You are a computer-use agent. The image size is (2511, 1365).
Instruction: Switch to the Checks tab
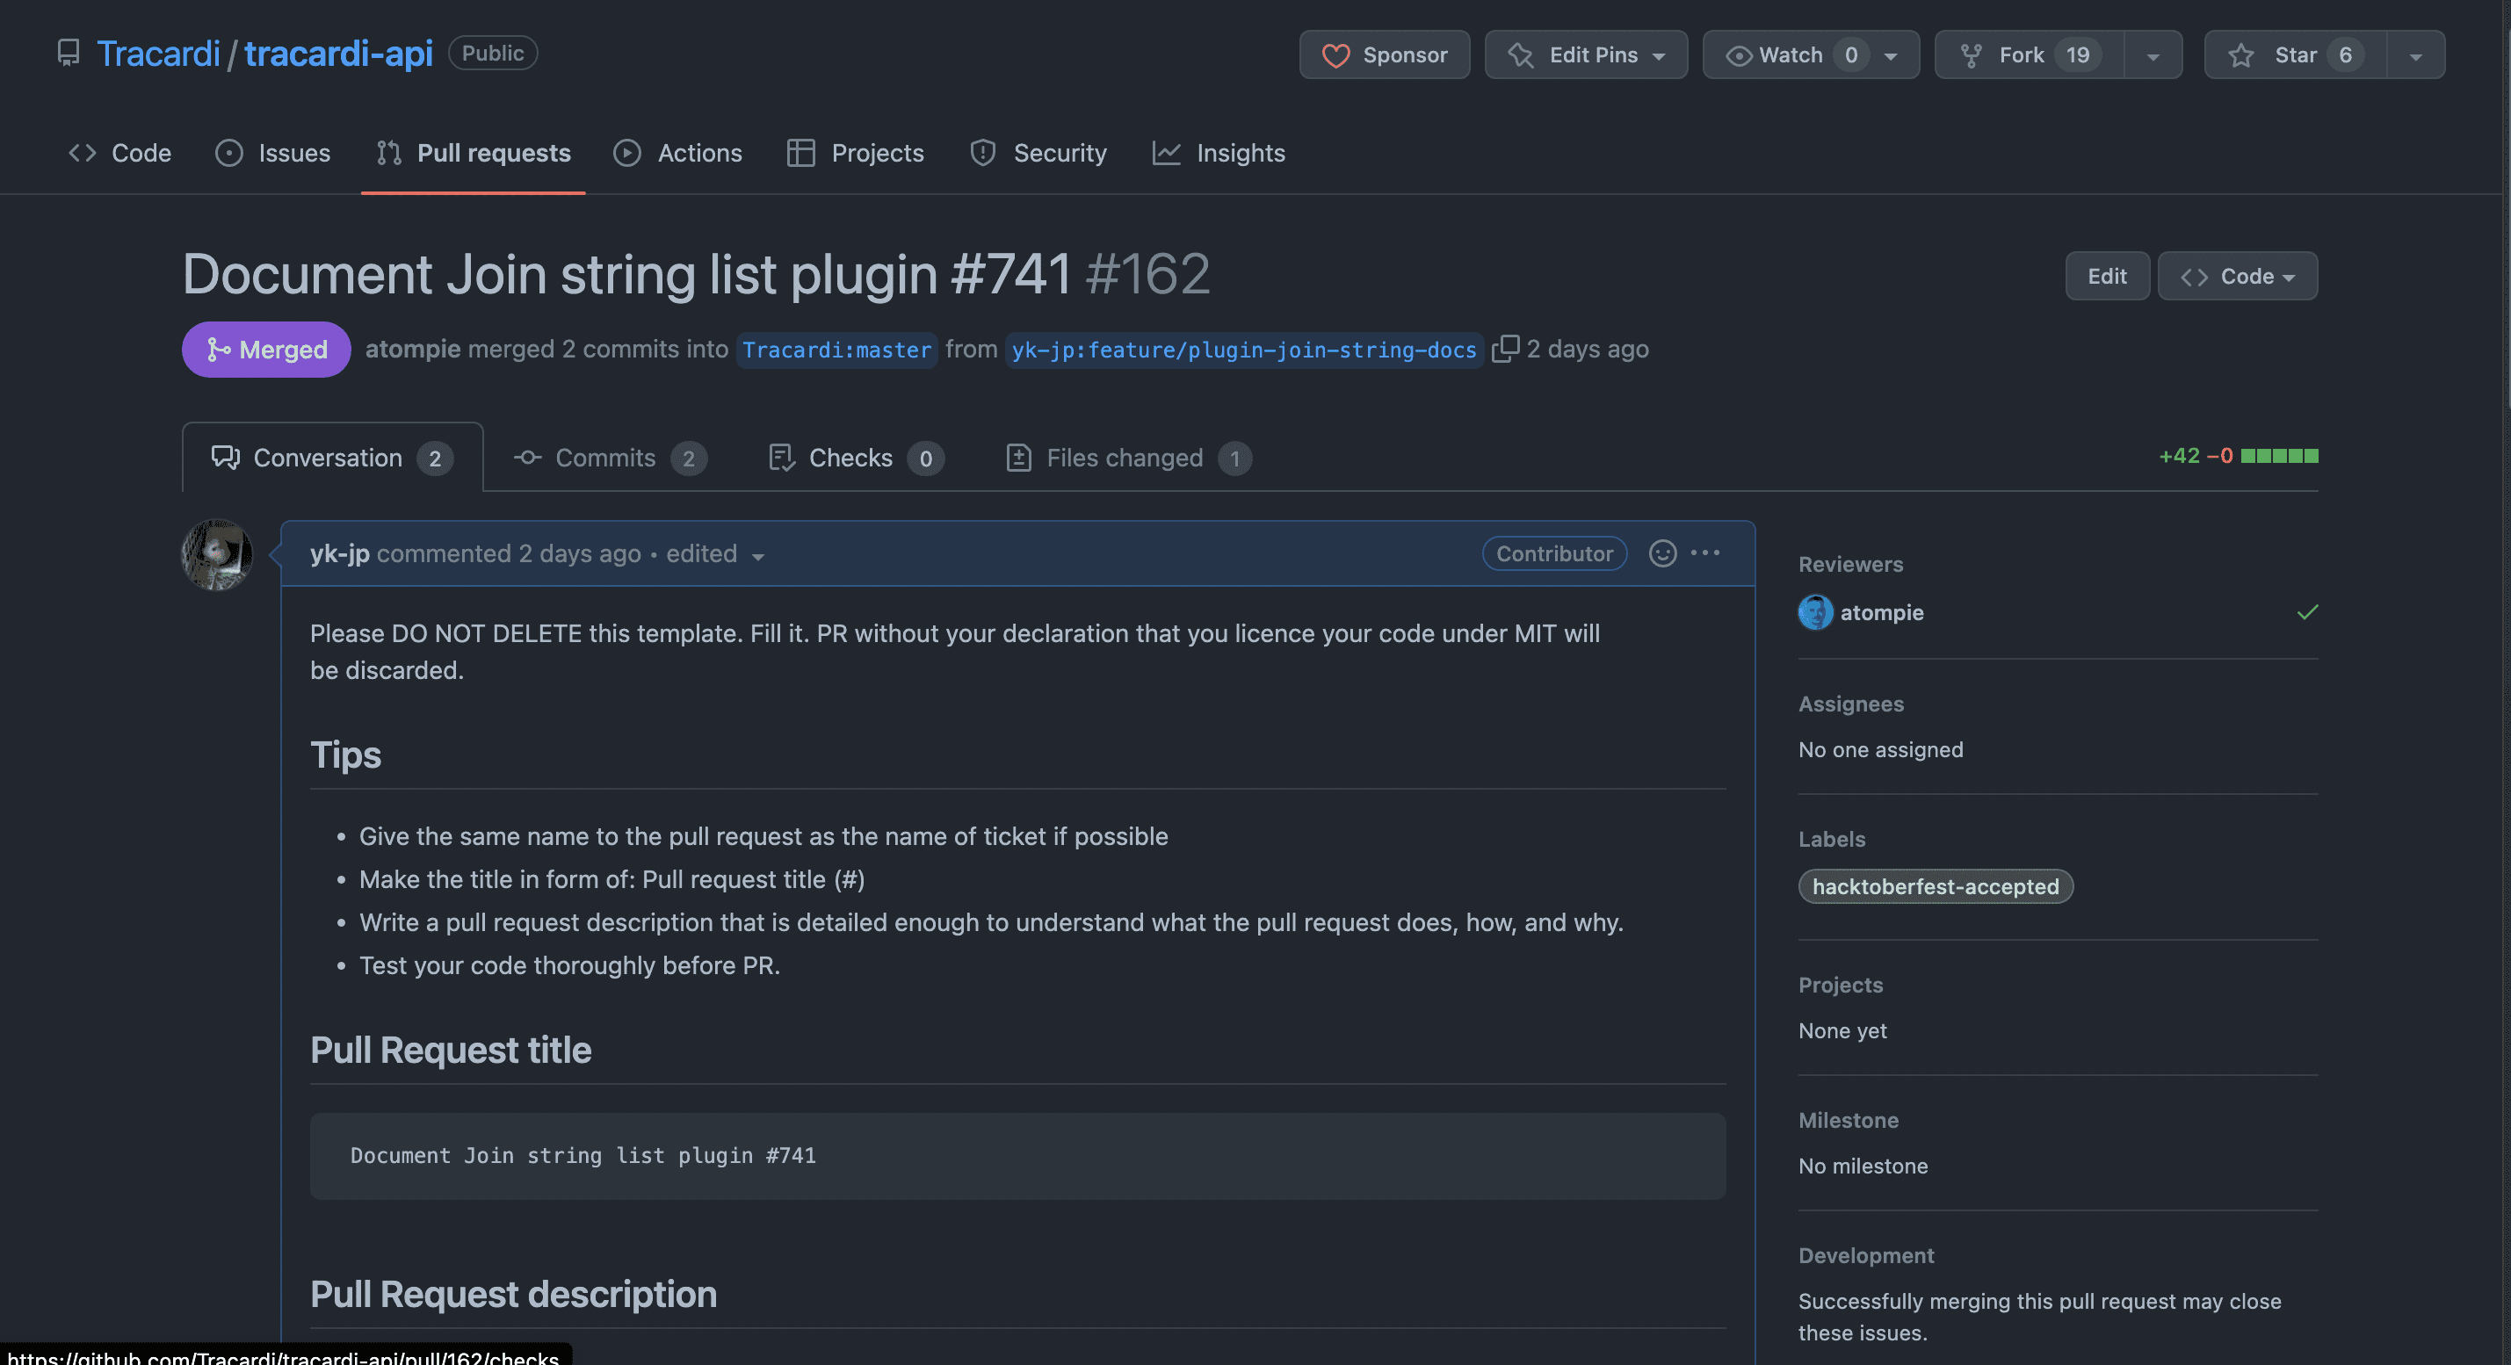point(855,458)
